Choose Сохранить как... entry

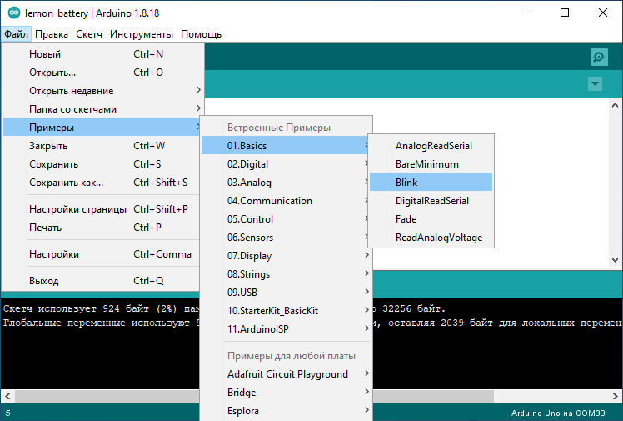tap(102, 182)
